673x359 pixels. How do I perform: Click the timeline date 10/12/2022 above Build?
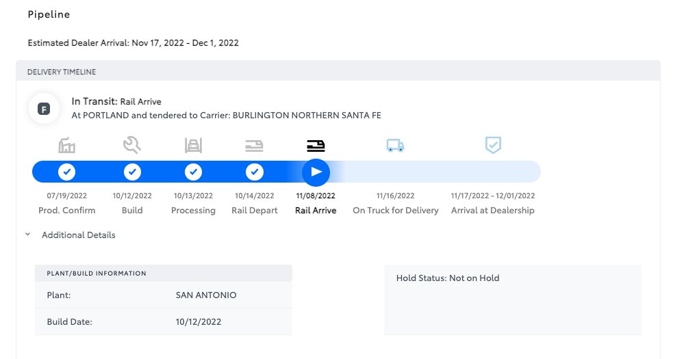[x=132, y=196]
